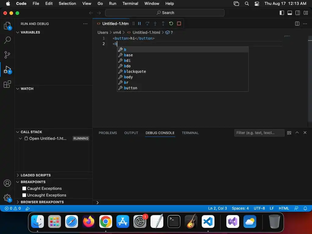The image size is (312, 234).
Task: Collapse the Open Untitled-1.ht... call stack session
Action: pos(20,139)
